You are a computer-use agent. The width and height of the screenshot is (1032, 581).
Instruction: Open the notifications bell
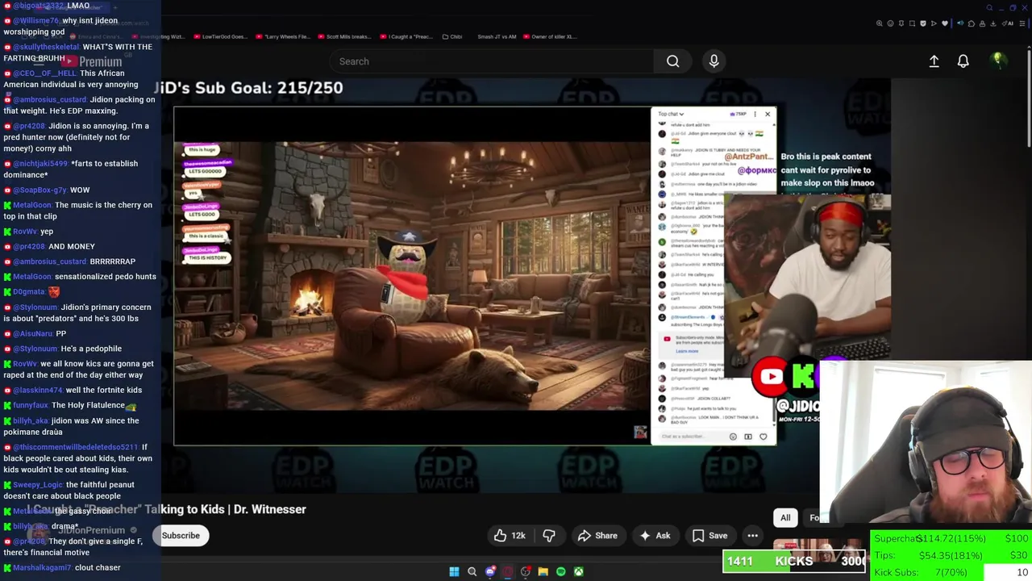(x=963, y=61)
